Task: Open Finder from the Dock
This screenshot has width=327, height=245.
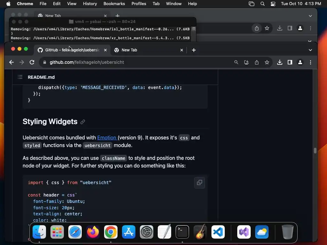Action: click(x=39, y=232)
